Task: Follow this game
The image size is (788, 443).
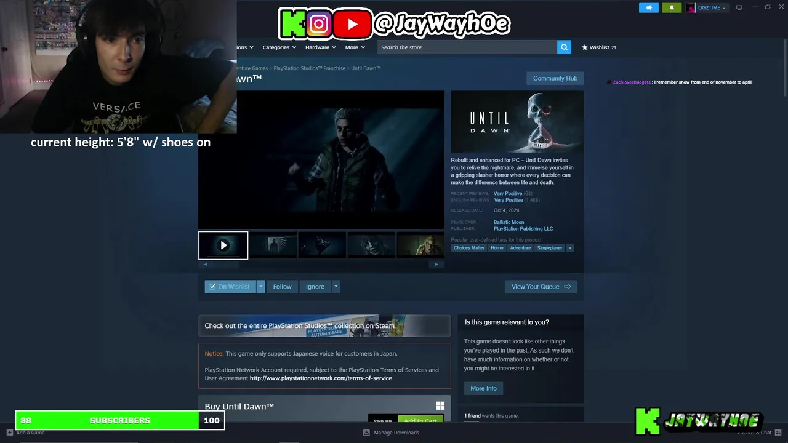Action: (x=282, y=287)
